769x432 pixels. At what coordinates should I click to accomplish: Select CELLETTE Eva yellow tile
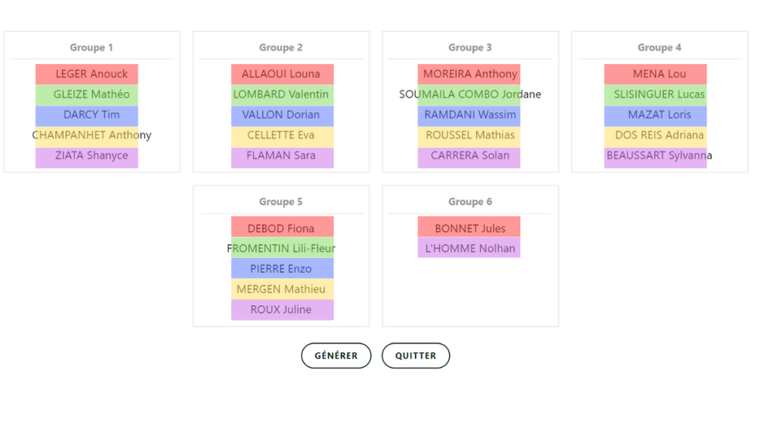coord(282,136)
